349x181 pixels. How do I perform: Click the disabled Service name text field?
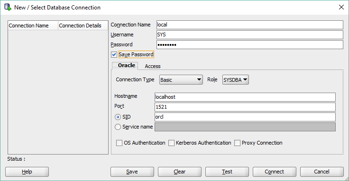[x=245, y=127]
